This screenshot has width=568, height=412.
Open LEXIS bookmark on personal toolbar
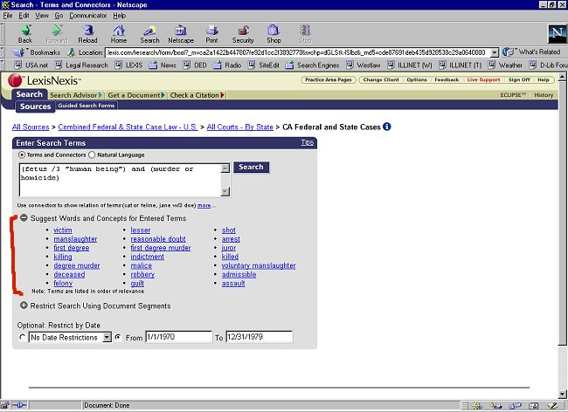128,65
